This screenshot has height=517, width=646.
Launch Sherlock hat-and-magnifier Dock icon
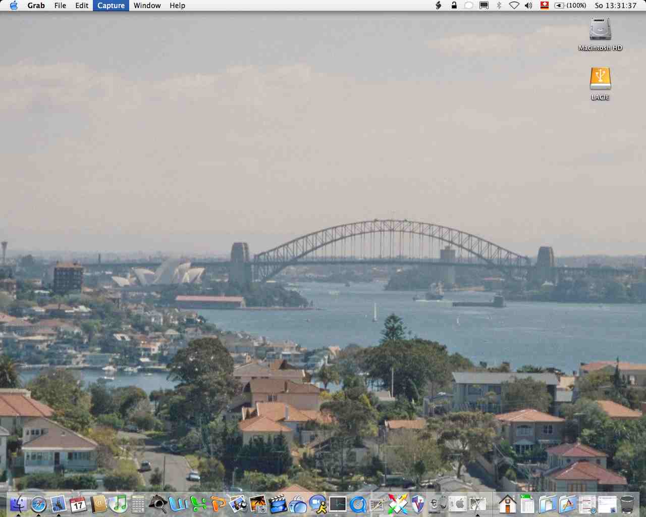157,504
